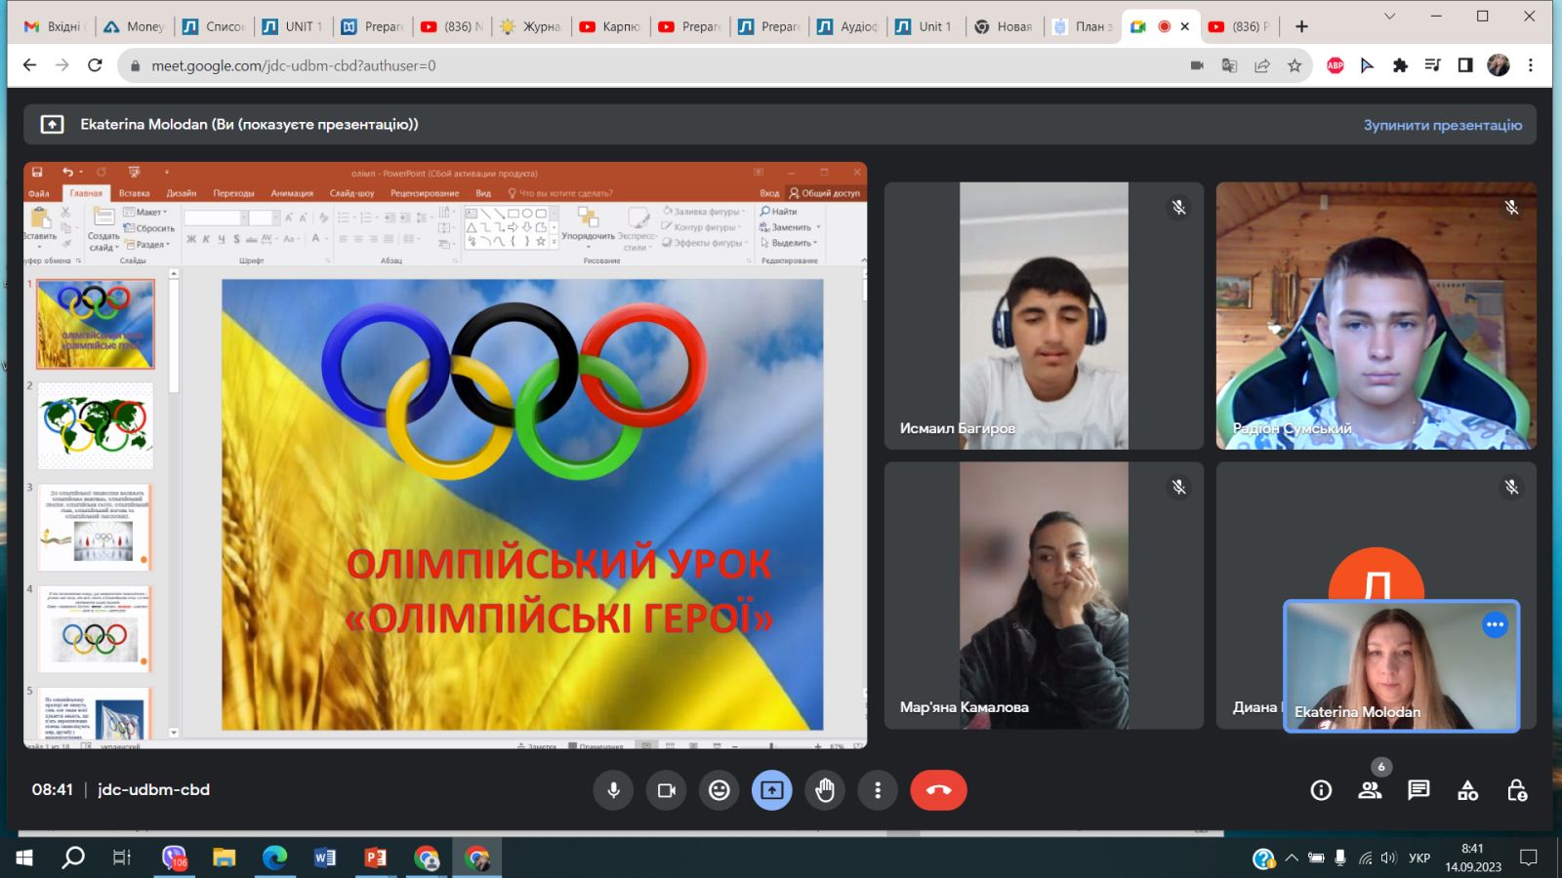This screenshot has width=1562, height=878.
Task: Open PowerPoint from taskbar
Action: [376, 858]
